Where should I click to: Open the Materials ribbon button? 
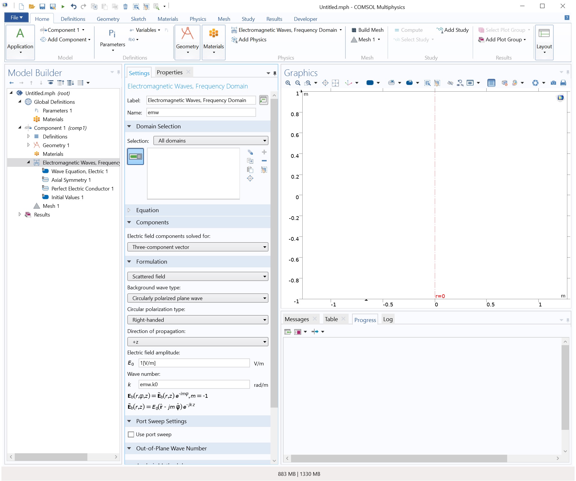214,42
